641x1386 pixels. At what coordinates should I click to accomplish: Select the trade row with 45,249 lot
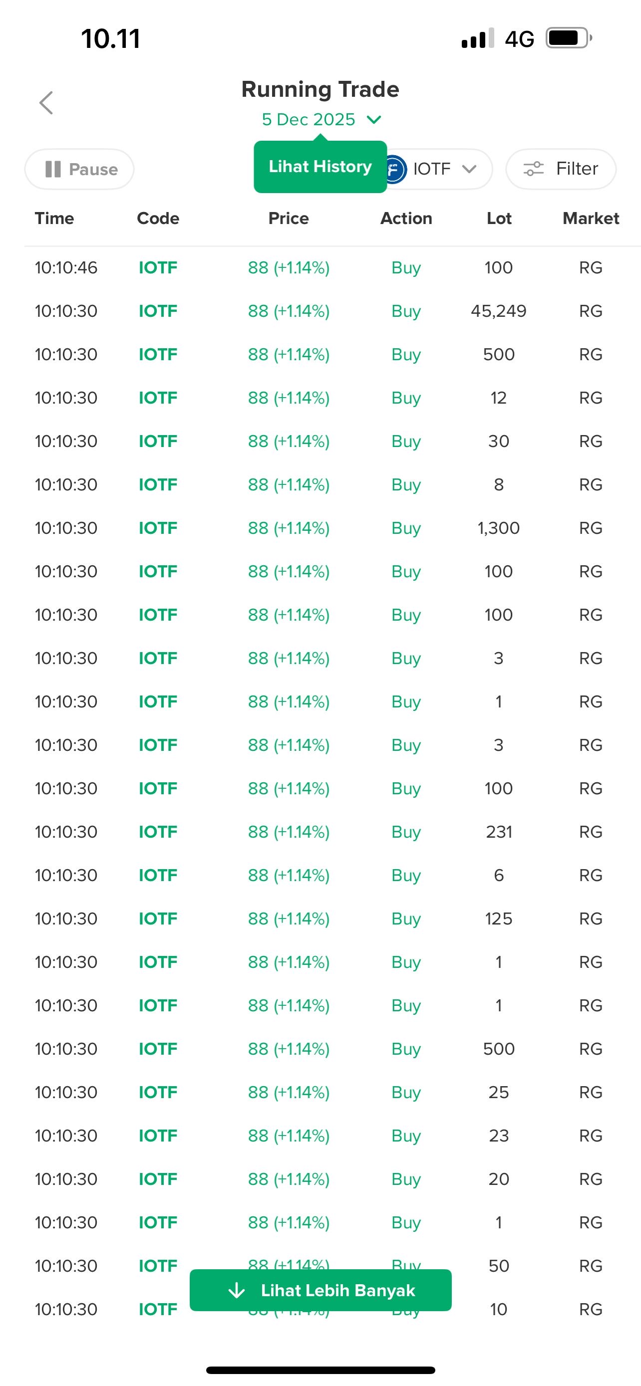[320, 311]
